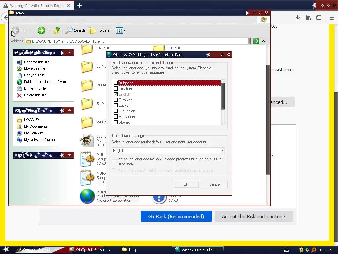
Task: Click the address bar path field
Action: tap(136, 41)
